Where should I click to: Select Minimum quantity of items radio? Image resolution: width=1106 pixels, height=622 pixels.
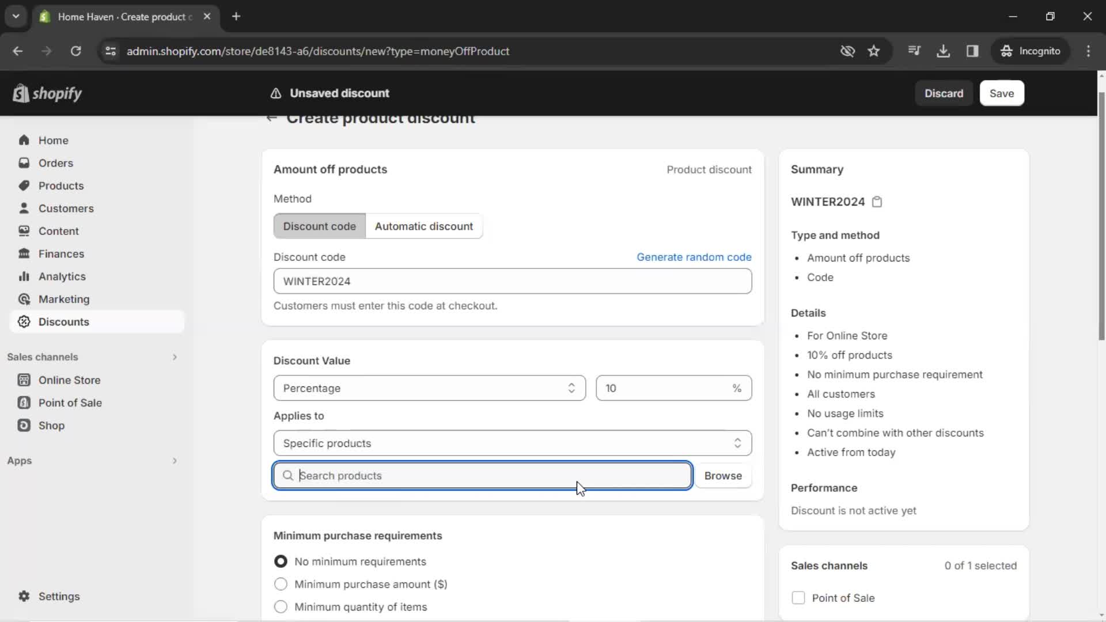[281, 606]
